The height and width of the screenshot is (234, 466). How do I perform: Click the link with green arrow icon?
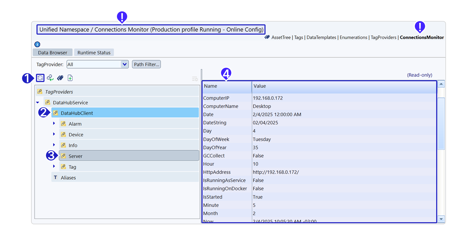point(50,78)
